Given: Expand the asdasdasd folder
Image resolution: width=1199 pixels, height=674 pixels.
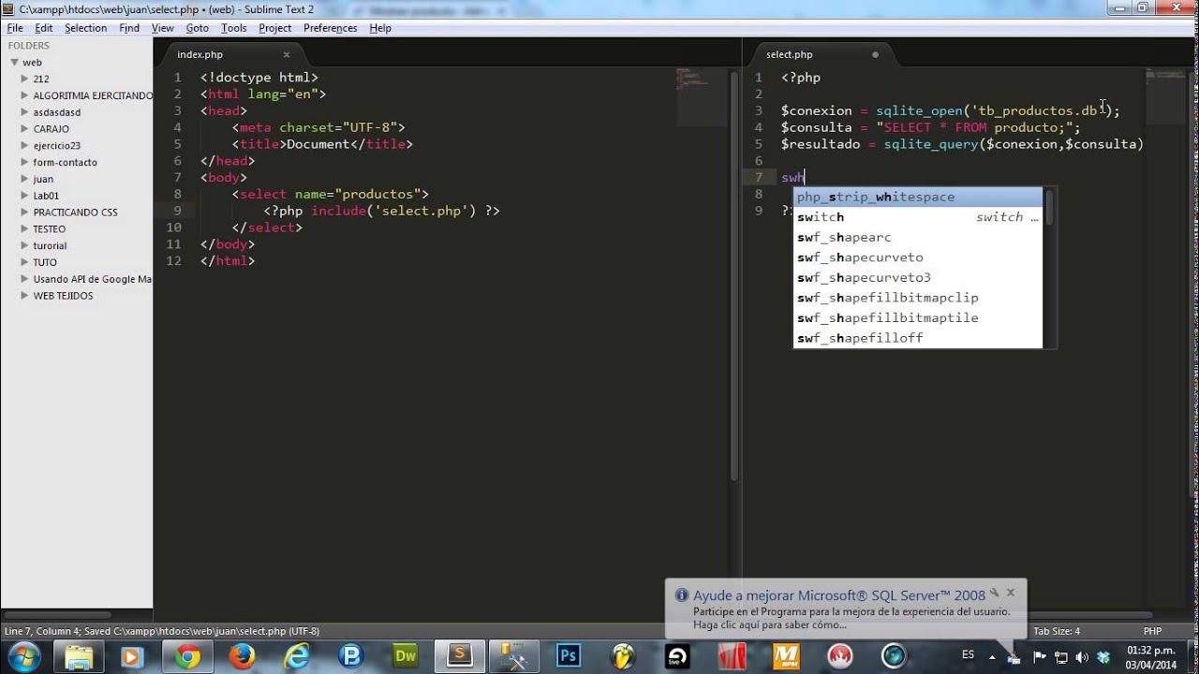Looking at the screenshot, I should click(x=24, y=112).
